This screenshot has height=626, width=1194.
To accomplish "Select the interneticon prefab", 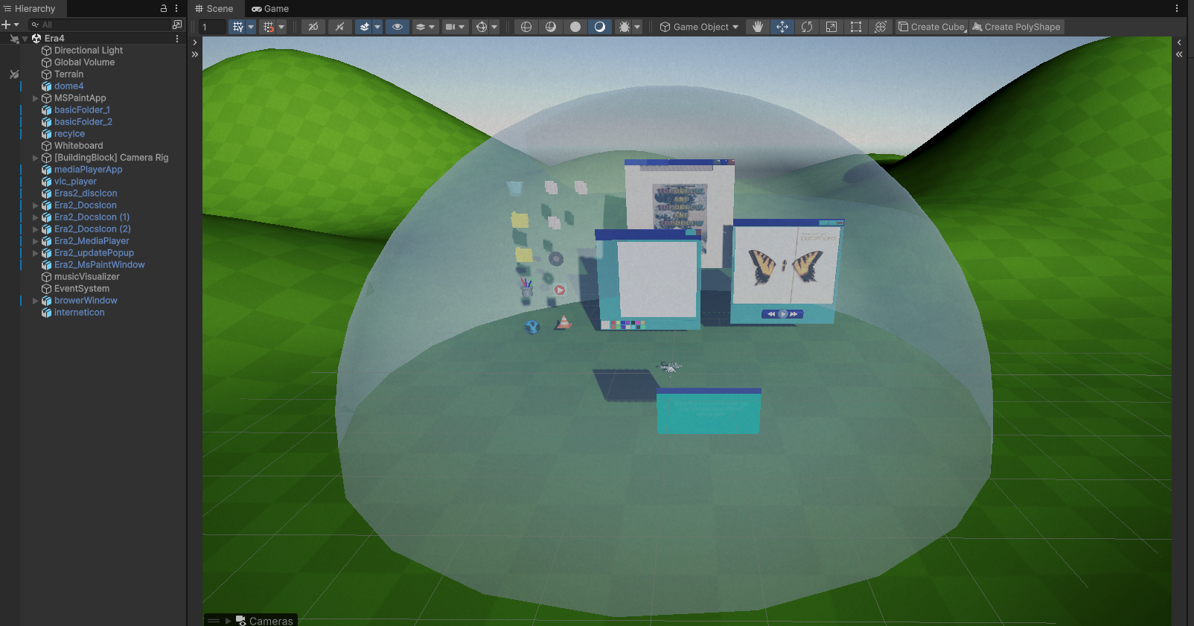I will 79,313.
